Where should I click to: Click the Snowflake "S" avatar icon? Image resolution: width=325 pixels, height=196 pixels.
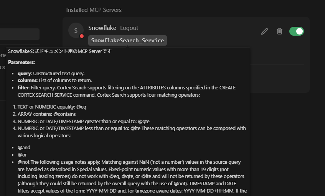click(76, 31)
